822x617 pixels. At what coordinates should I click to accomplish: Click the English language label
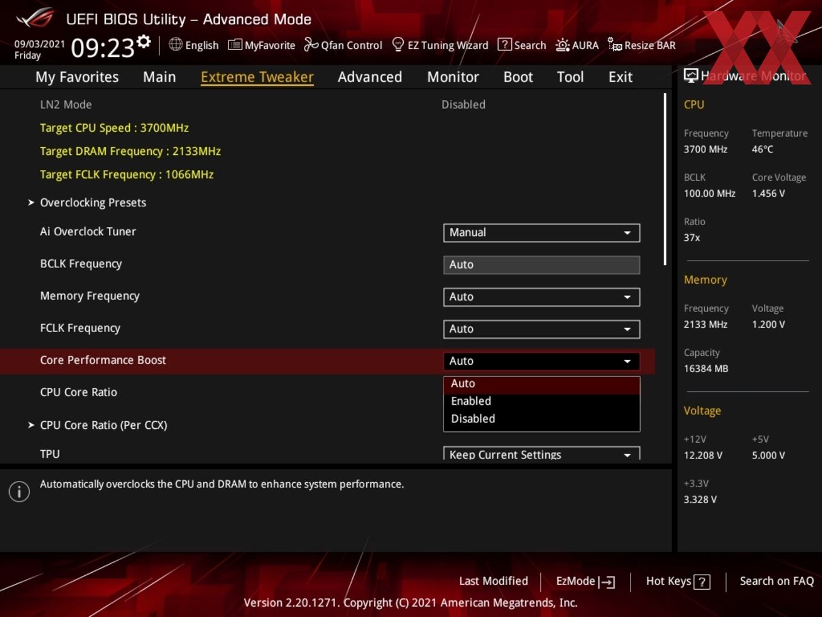(202, 45)
